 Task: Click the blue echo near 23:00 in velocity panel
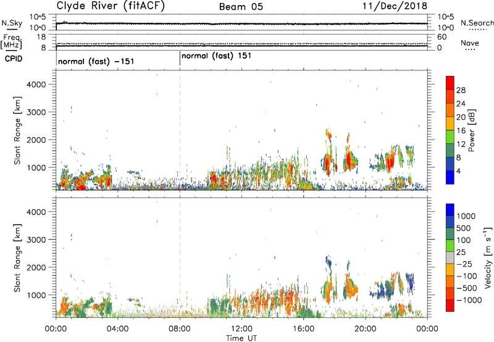(x=411, y=282)
